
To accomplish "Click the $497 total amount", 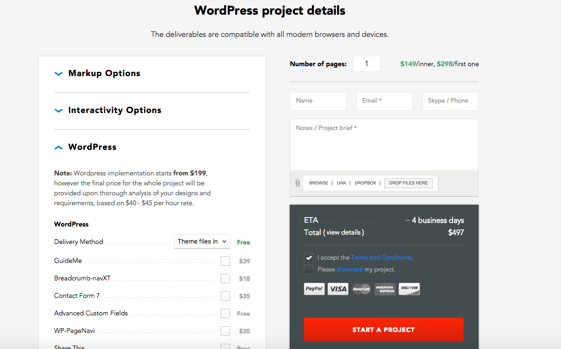I will [x=456, y=233].
